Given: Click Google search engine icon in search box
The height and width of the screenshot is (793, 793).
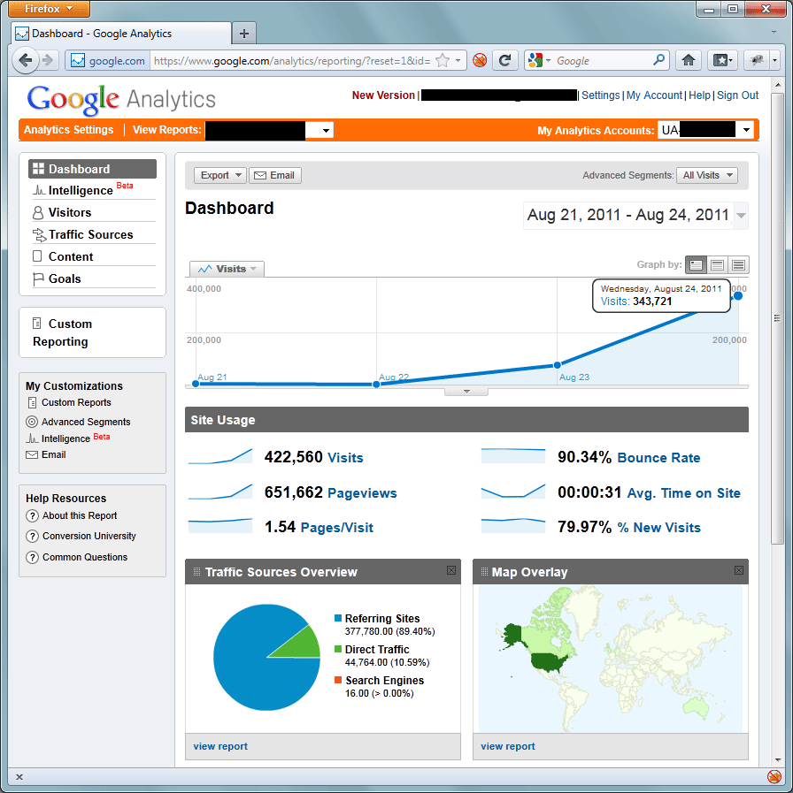Looking at the screenshot, I should coord(535,61).
